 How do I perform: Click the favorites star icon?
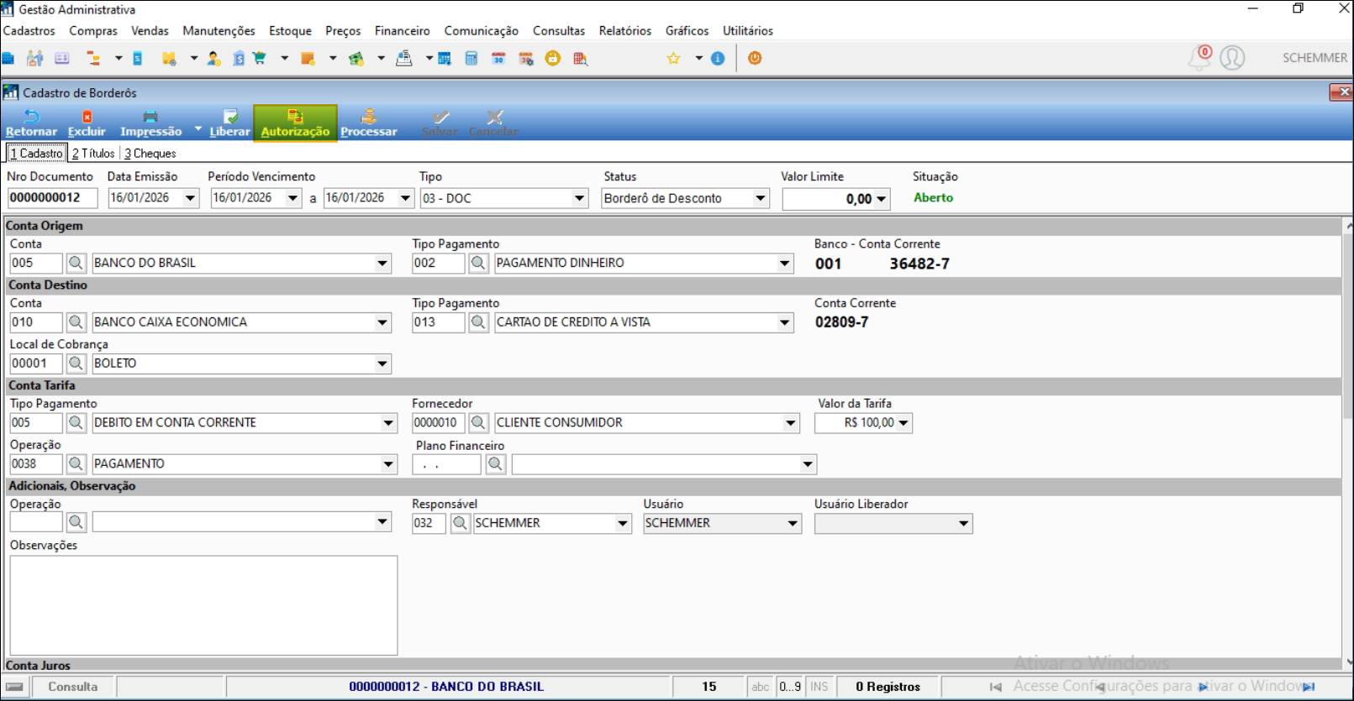click(x=673, y=58)
